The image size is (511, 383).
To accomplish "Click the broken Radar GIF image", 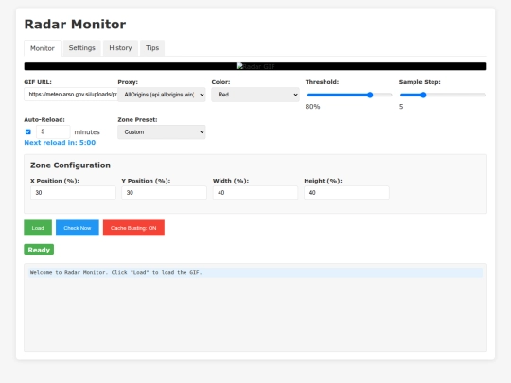I will [255, 66].
